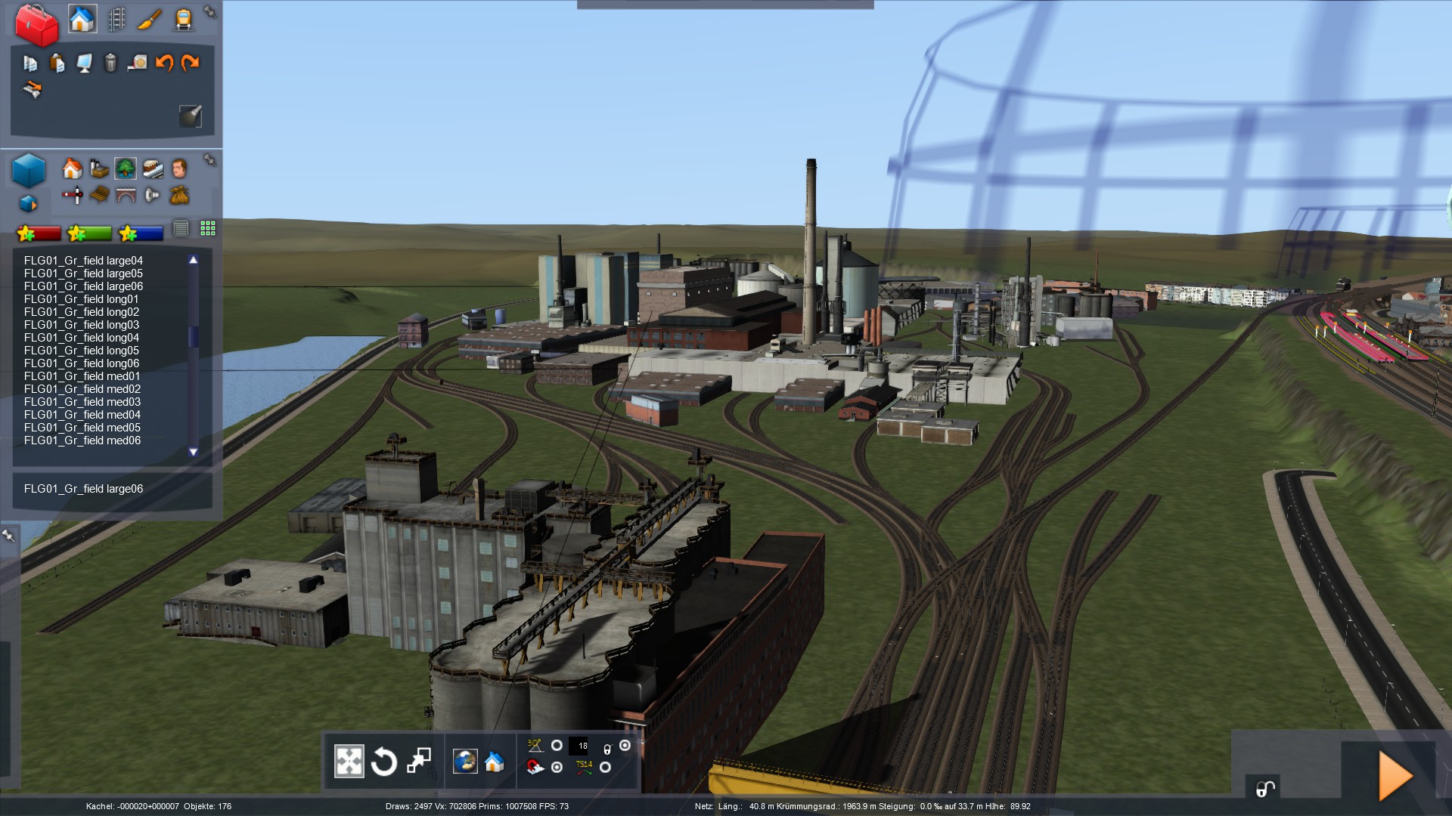Switch to the paint brush terrain tab
The height and width of the screenshot is (816, 1452).
coord(149,19)
